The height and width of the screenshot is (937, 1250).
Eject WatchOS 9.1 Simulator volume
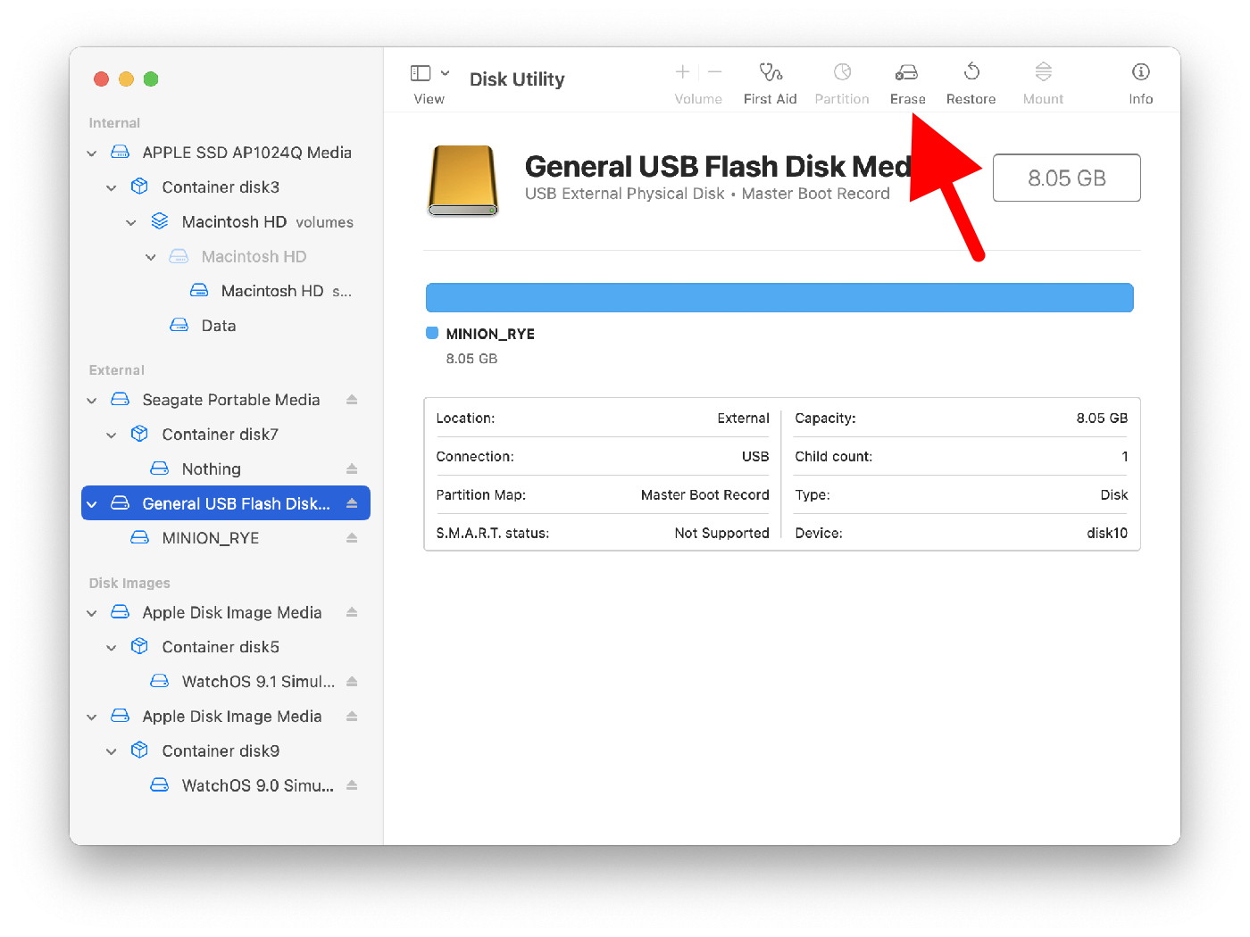(x=352, y=682)
